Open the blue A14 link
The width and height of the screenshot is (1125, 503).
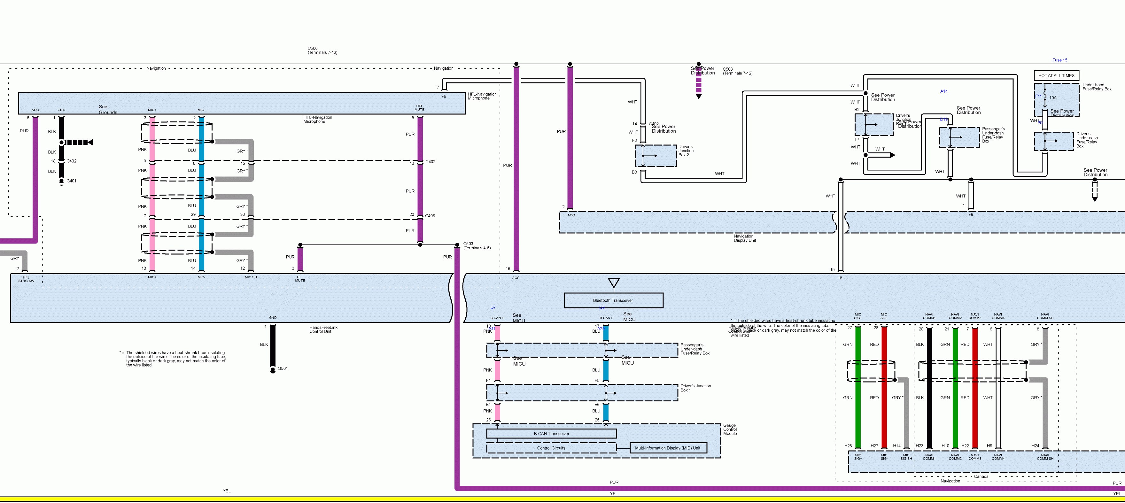tap(944, 91)
